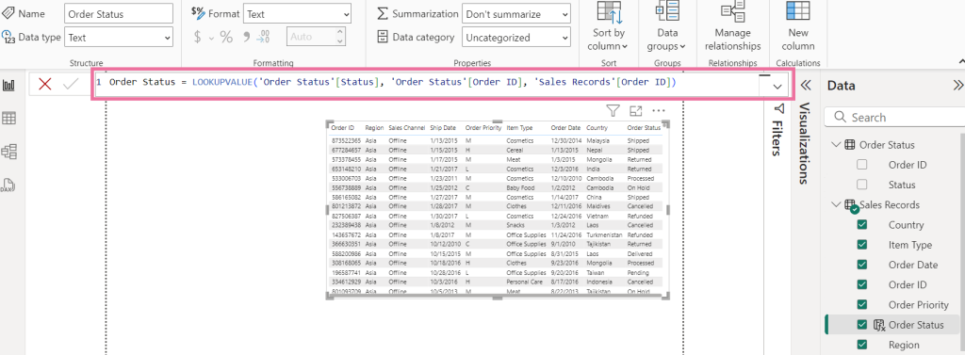
Task: Collapse the Order Status table tree
Action: tap(835, 145)
